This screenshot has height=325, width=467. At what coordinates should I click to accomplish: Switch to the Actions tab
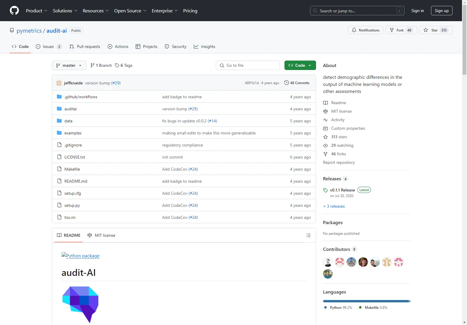coord(118,46)
